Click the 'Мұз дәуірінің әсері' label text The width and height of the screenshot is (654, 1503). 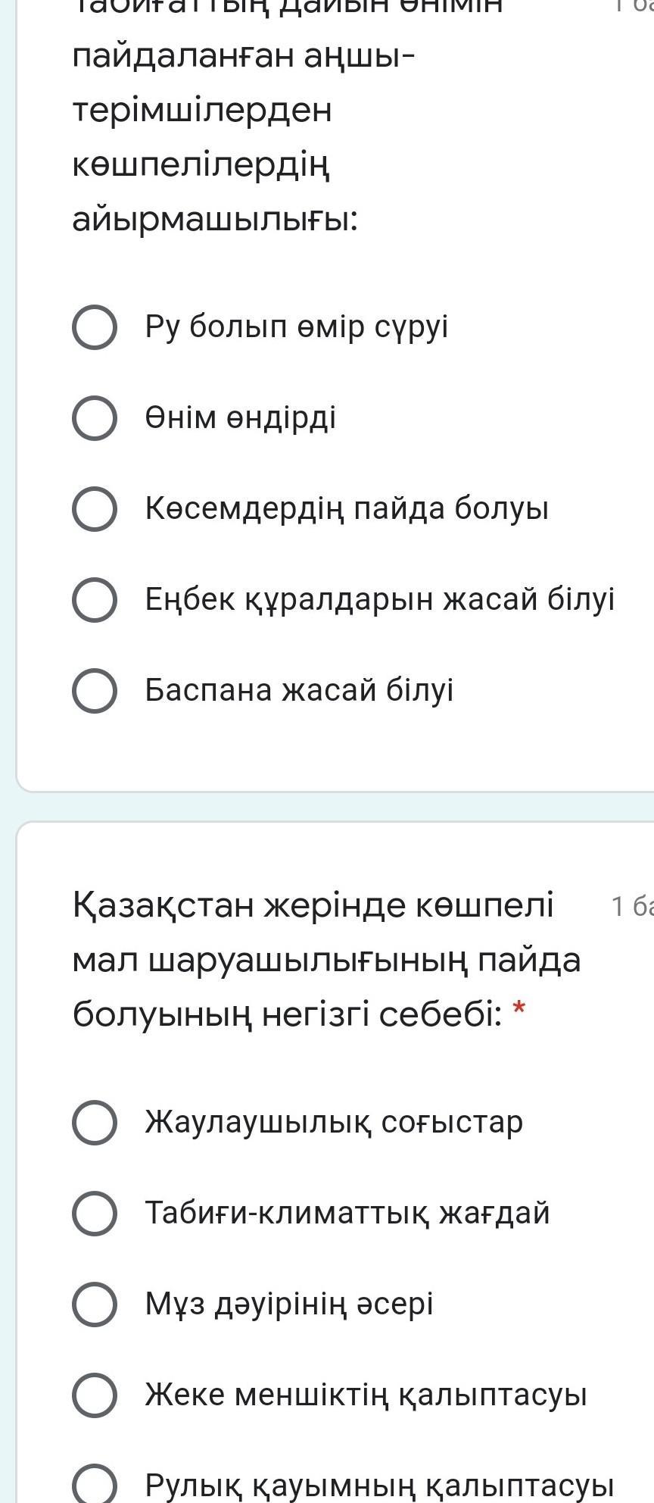pos(288,1304)
